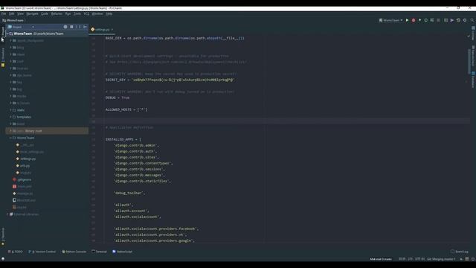
Task: Click the 'DEBUG = True' code line
Action: [118, 98]
